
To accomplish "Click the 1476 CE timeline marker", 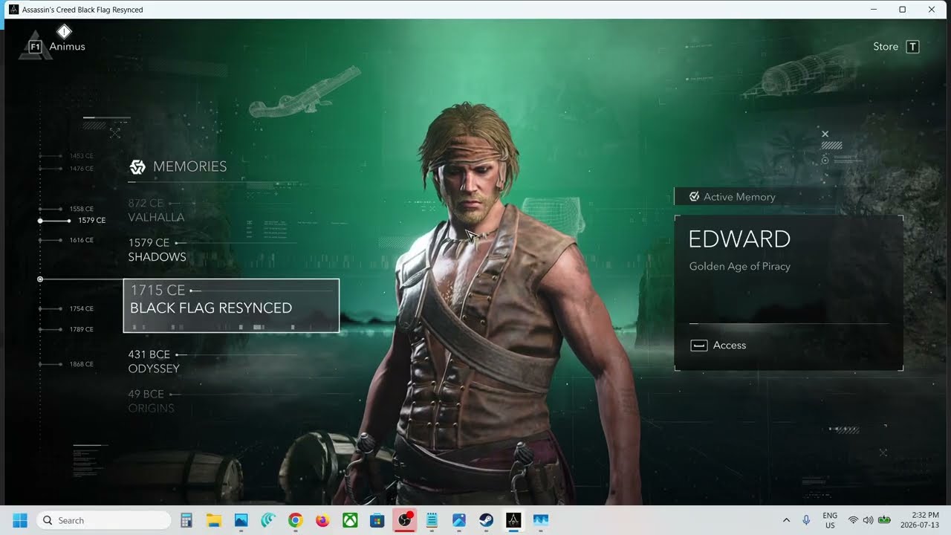I will pos(66,169).
